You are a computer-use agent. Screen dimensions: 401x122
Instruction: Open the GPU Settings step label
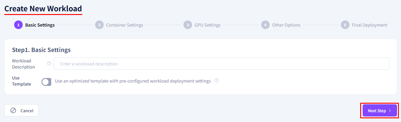point(207,25)
